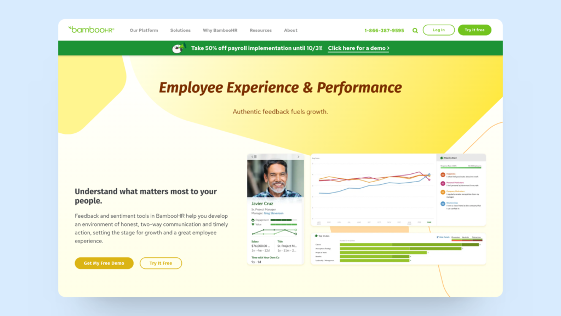Image resolution: width=561 pixels, height=316 pixels.
Task: Open the Solutions dropdown
Action: [x=181, y=30]
